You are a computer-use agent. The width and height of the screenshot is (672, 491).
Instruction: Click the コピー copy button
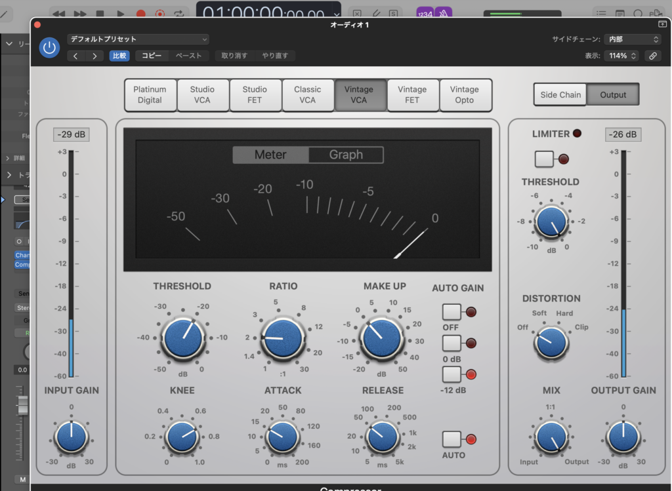[152, 56]
